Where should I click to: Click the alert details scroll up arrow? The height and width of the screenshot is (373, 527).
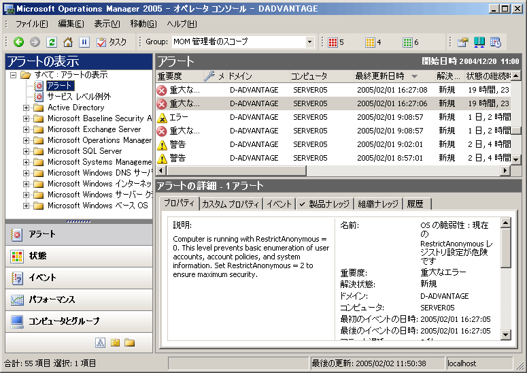click(x=505, y=223)
